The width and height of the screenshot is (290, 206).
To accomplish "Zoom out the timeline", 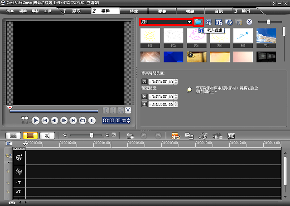I will 65,135.
